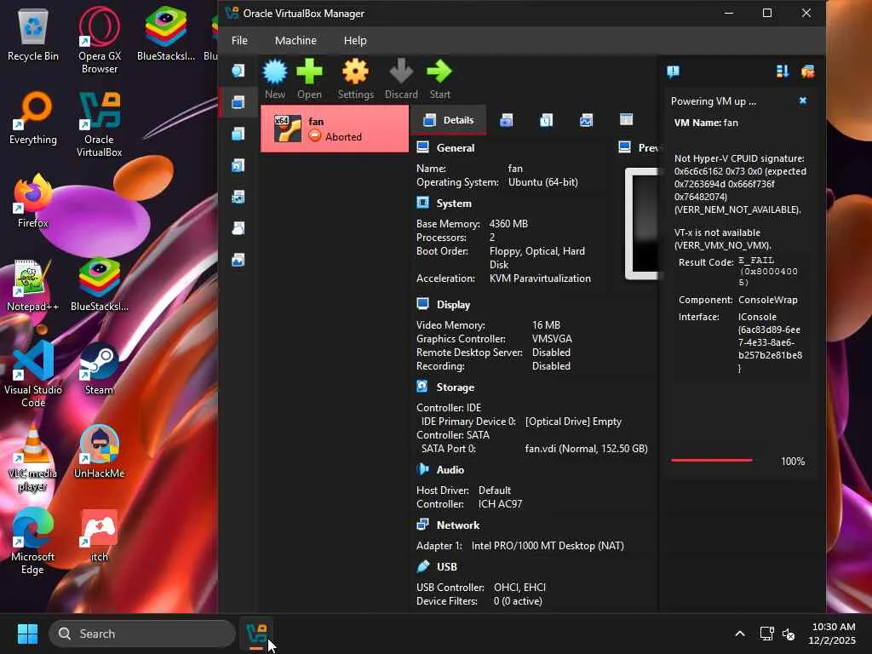Click the remove finished notifications icon
The image size is (872, 654).
(807, 72)
